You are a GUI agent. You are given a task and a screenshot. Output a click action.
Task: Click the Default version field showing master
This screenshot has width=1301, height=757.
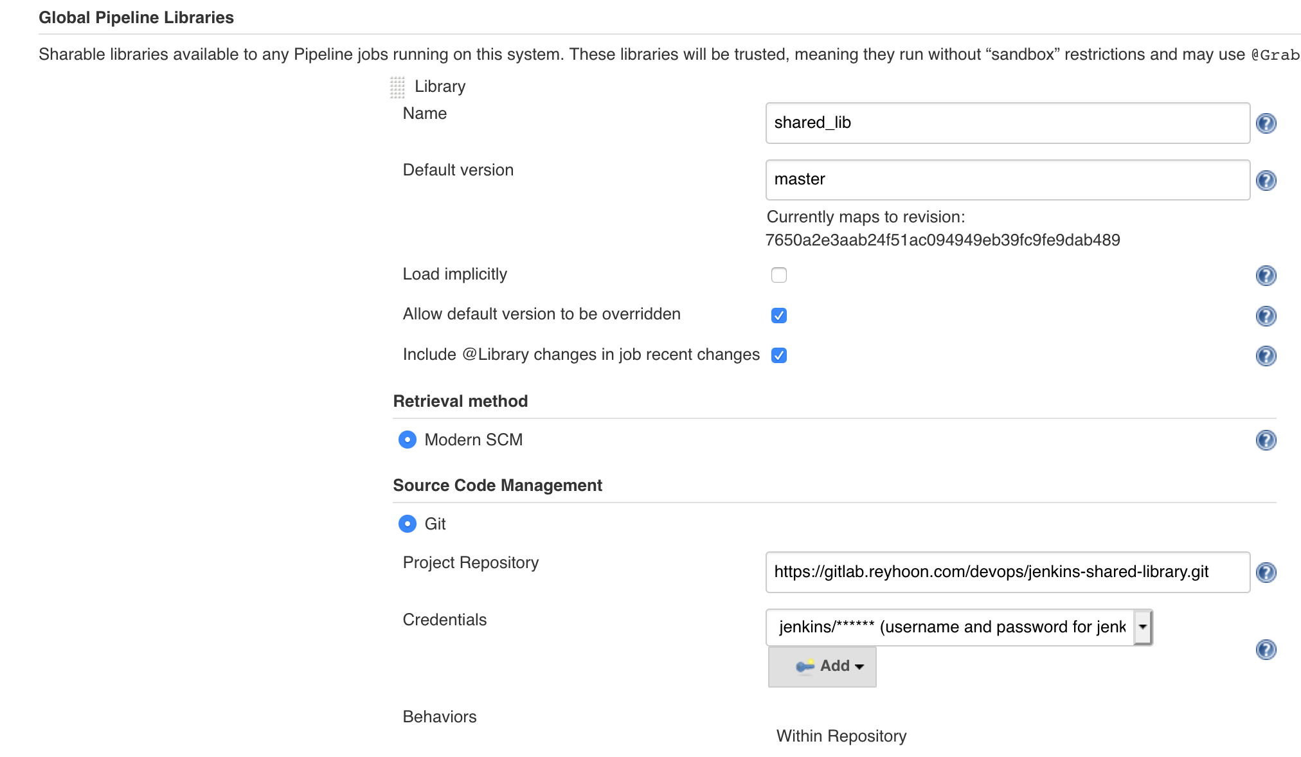tap(1007, 180)
